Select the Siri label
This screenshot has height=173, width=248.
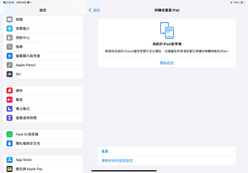(18, 74)
